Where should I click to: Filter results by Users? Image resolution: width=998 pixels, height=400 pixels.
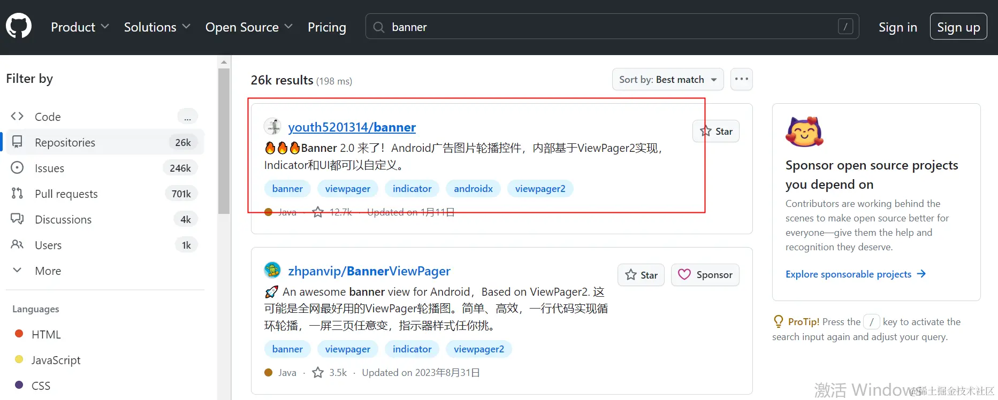click(104, 245)
